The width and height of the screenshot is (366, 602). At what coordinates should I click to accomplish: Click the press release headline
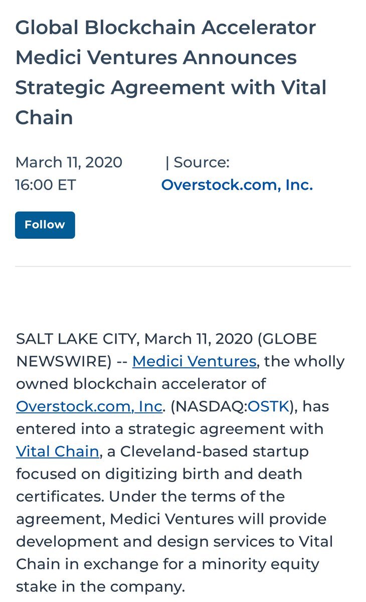click(x=170, y=72)
